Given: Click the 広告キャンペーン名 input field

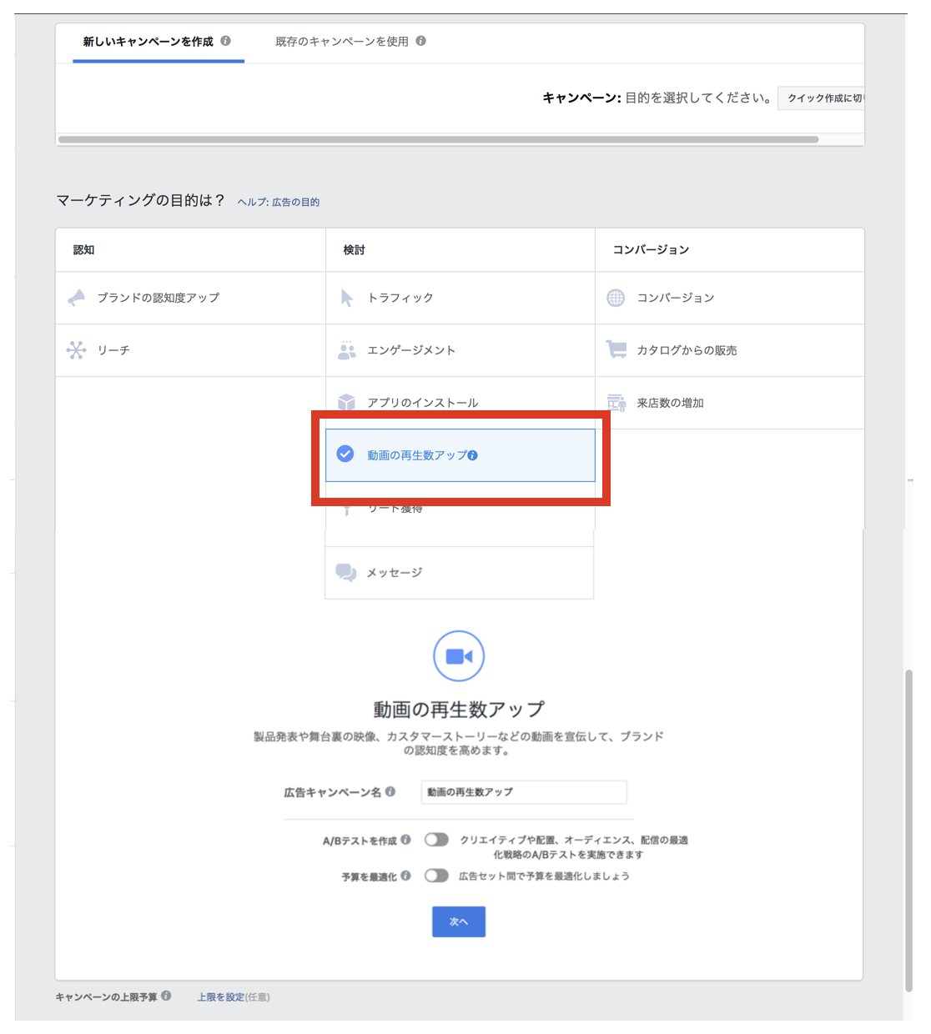Looking at the screenshot, I should [x=524, y=792].
